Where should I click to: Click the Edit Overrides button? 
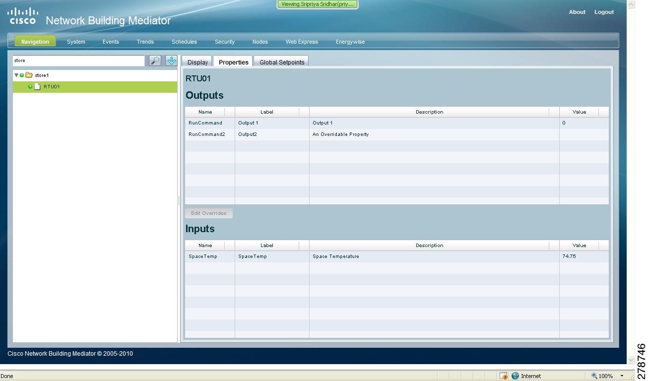(208, 213)
